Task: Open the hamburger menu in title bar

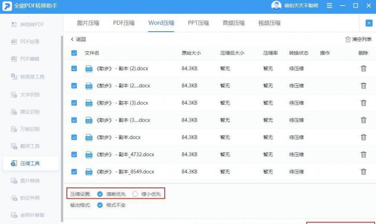Action: coord(330,6)
